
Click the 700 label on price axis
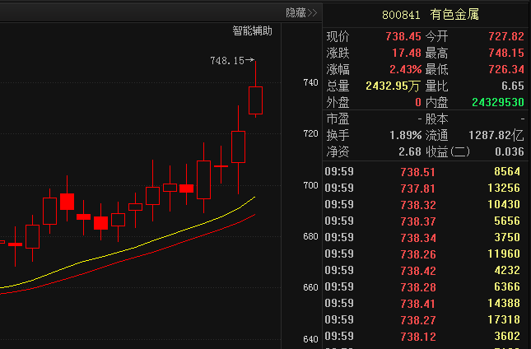[310, 186]
